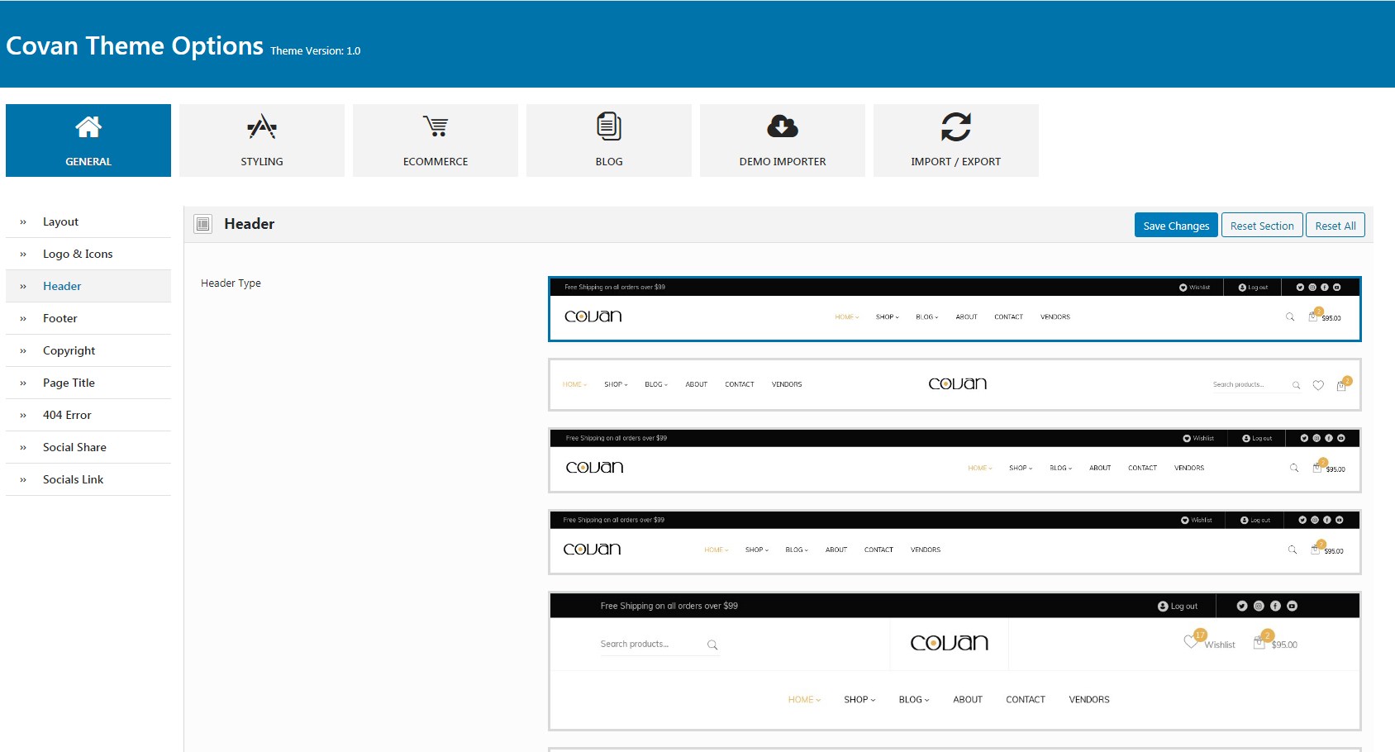Image resolution: width=1395 pixels, height=752 pixels.
Task: Click the Blog document icon
Action: point(609,126)
